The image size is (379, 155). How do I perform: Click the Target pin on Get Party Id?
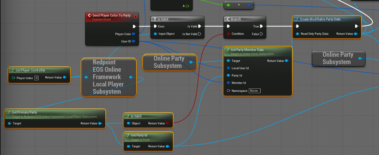128,146
